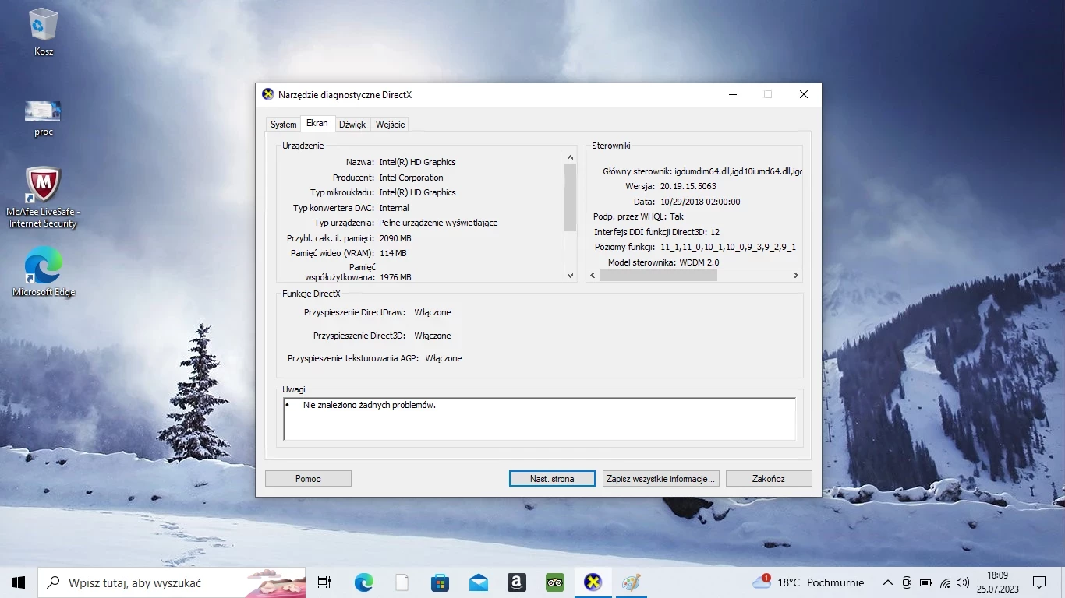Screen dimensions: 1065x598
Task: Click the memory value 2090 MB
Action: pos(395,238)
